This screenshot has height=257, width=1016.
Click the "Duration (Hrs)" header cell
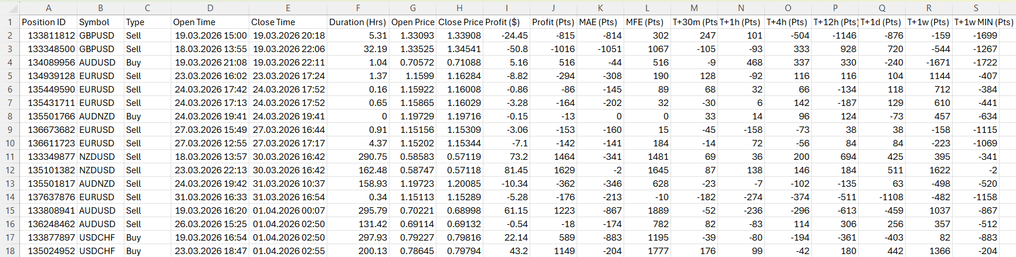click(358, 22)
